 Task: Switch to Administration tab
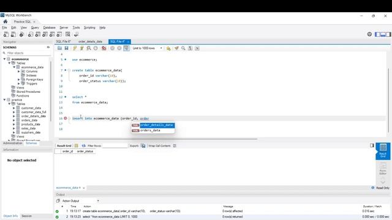tap(12, 143)
